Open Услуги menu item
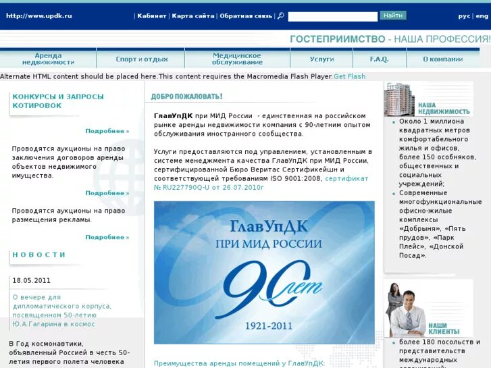The width and height of the screenshot is (491, 368). click(x=321, y=59)
